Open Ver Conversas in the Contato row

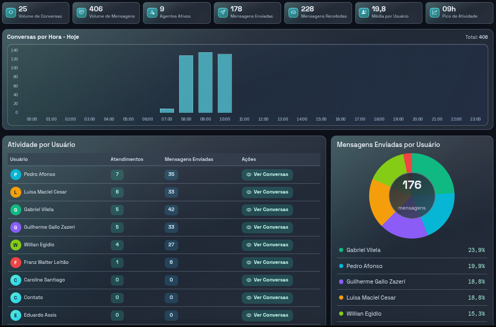tap(267, 298)
